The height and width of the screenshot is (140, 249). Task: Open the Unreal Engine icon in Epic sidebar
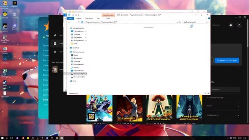[x=55, y=52]
